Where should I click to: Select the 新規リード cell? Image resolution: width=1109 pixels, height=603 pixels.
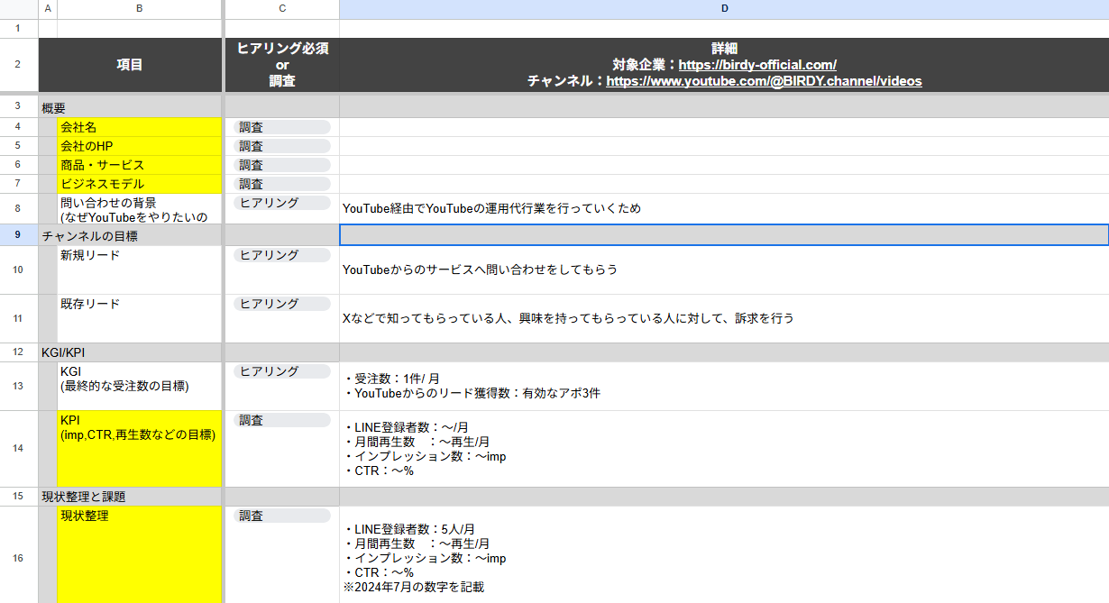pyautogui.click(x=139, y=270)
